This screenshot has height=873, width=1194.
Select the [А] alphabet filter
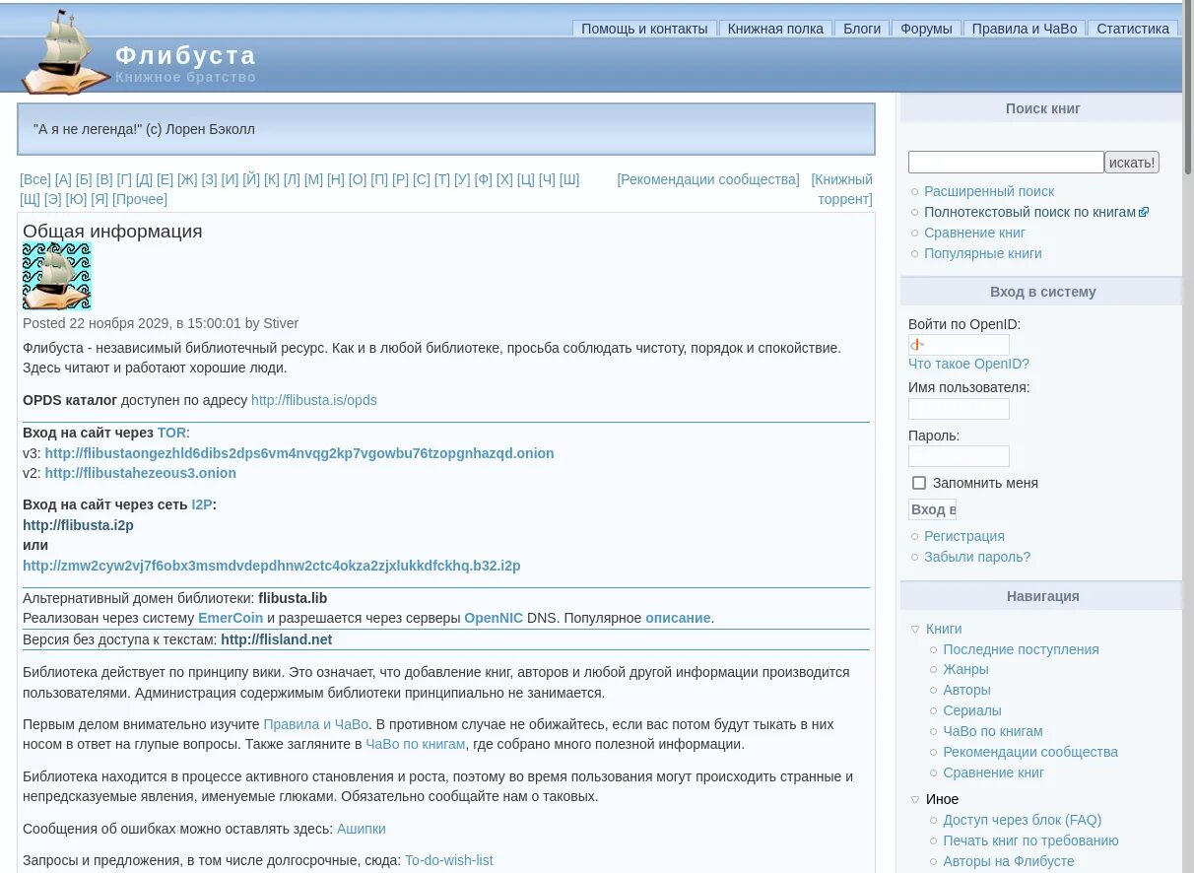pos(63,179)
